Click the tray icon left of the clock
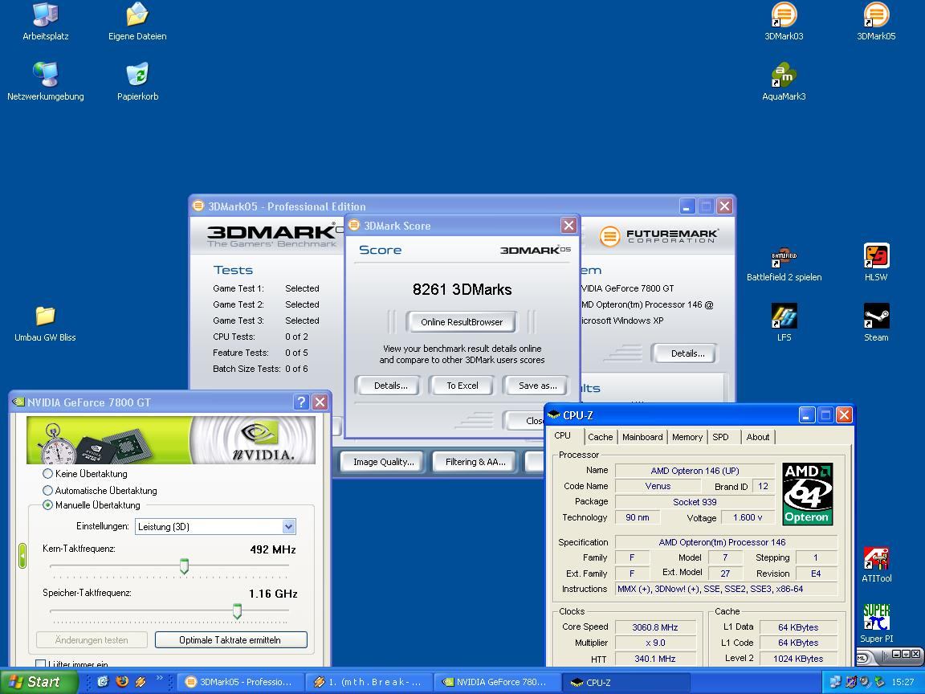925x694 pixels. point(879,682)
